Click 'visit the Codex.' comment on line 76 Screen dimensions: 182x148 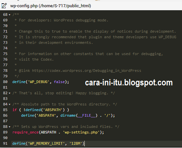pos(36,59)
